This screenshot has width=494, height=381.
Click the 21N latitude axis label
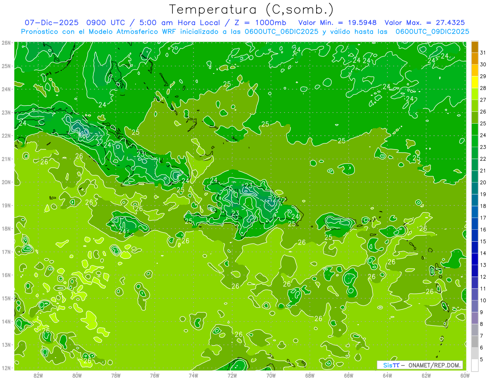point(6,159)
